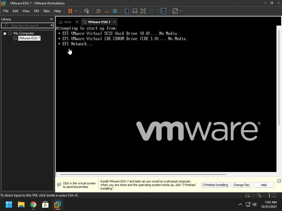Click the Unity mode icon
The width and height of the screenshot is (282, 211).
coord(152,11)
